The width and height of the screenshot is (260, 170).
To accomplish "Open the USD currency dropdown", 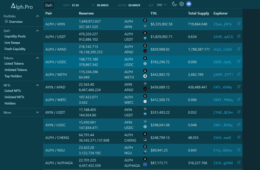I will click(x=162, y=5).
